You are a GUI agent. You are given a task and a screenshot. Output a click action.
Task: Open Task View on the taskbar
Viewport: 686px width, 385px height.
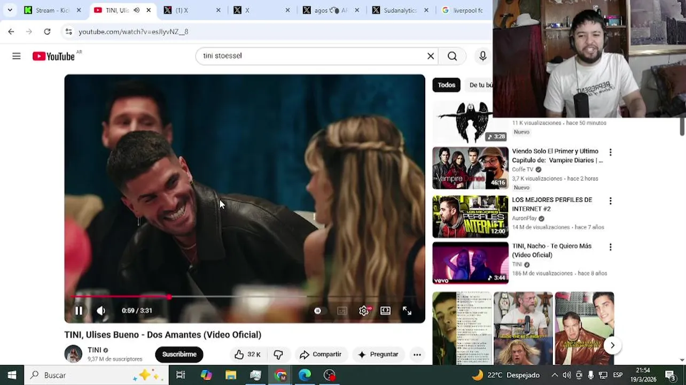[181, 375]
